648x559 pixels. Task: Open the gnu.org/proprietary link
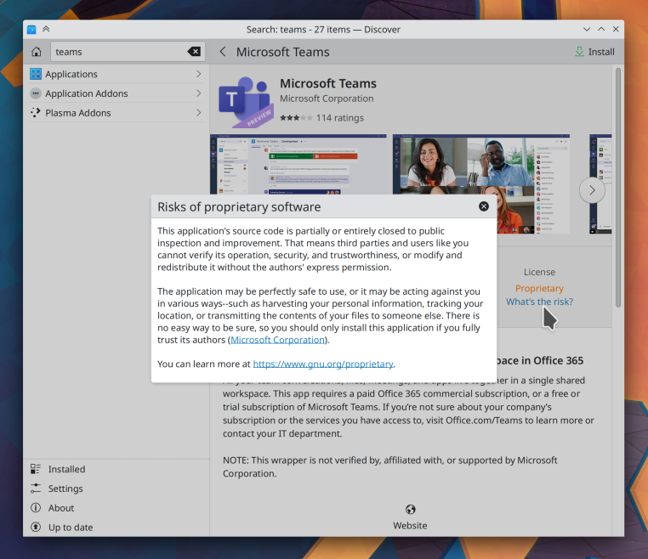coord(323,364)
